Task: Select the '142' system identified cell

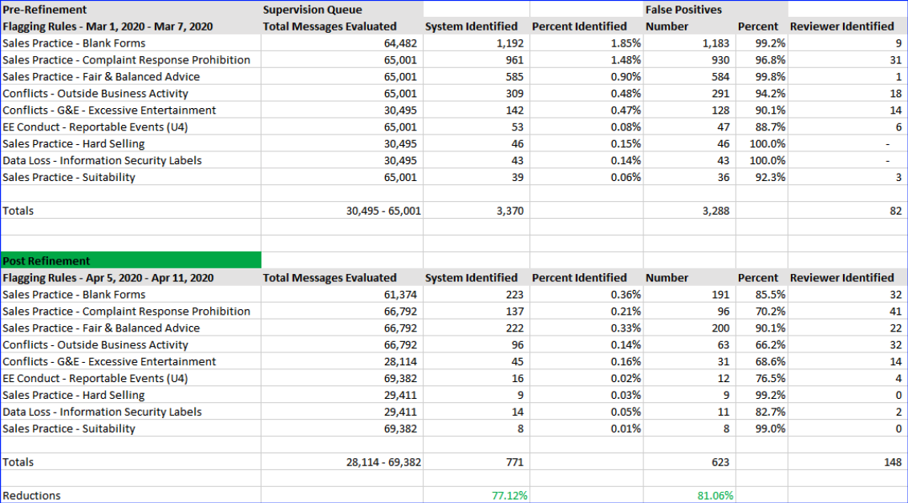Action: (476, 111)
